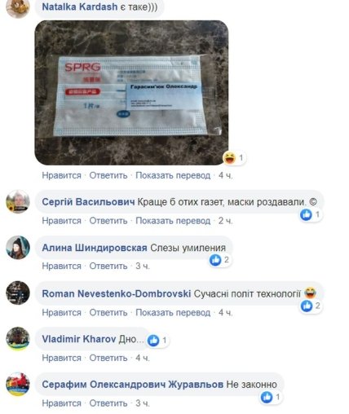Like Алина Шиндировская's comment via Нравится
349x414 pixels.
coord(61,266)
